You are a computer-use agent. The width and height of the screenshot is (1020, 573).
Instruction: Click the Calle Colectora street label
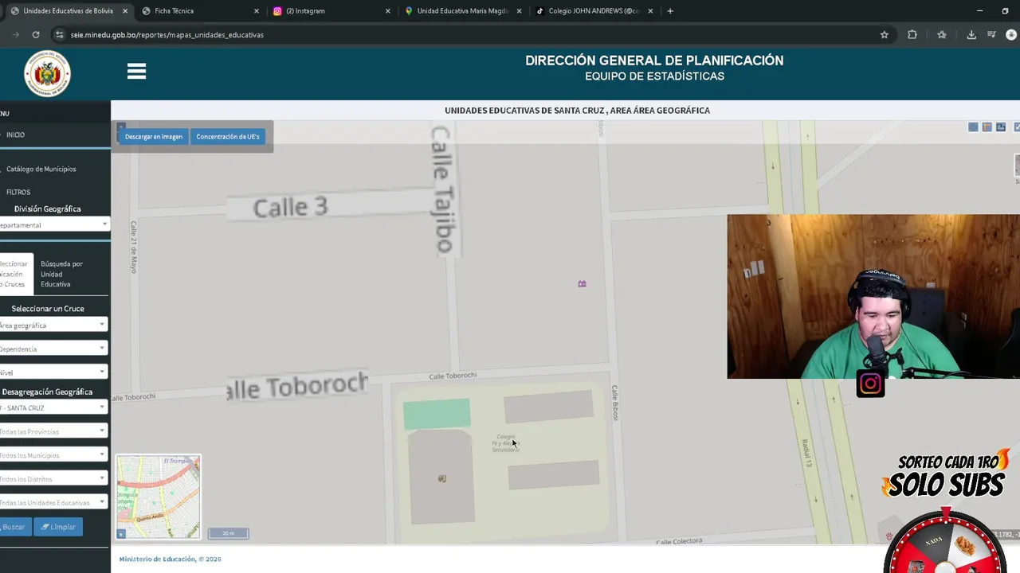(679, 541)
